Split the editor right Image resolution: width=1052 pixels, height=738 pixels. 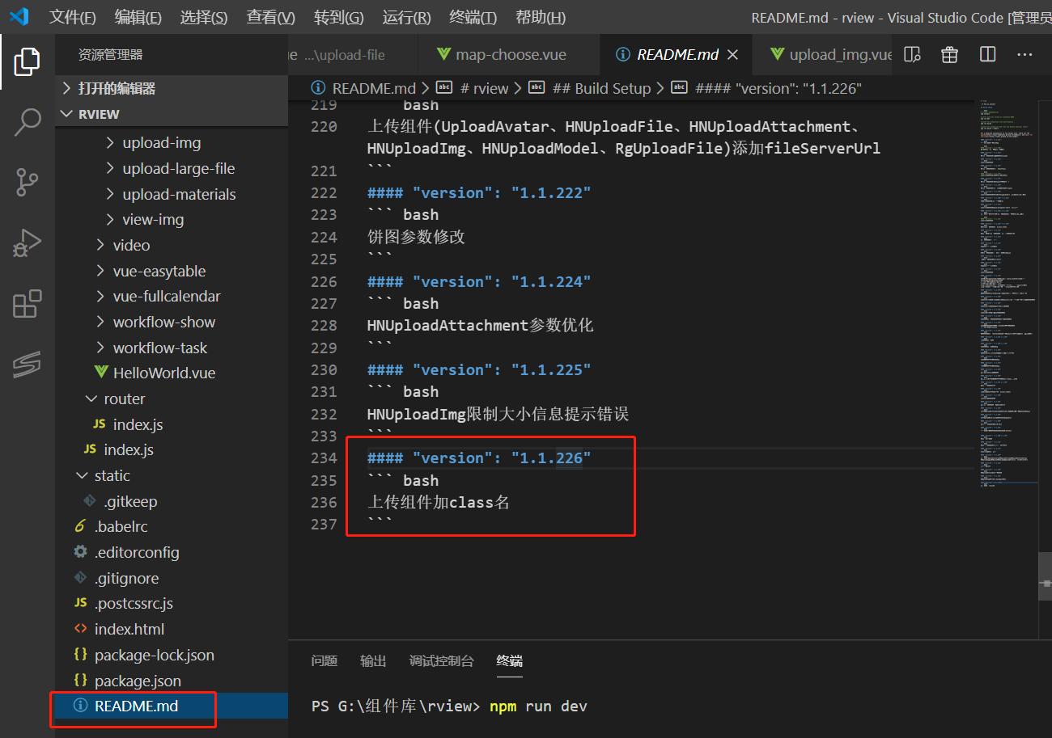pos(987,54)
